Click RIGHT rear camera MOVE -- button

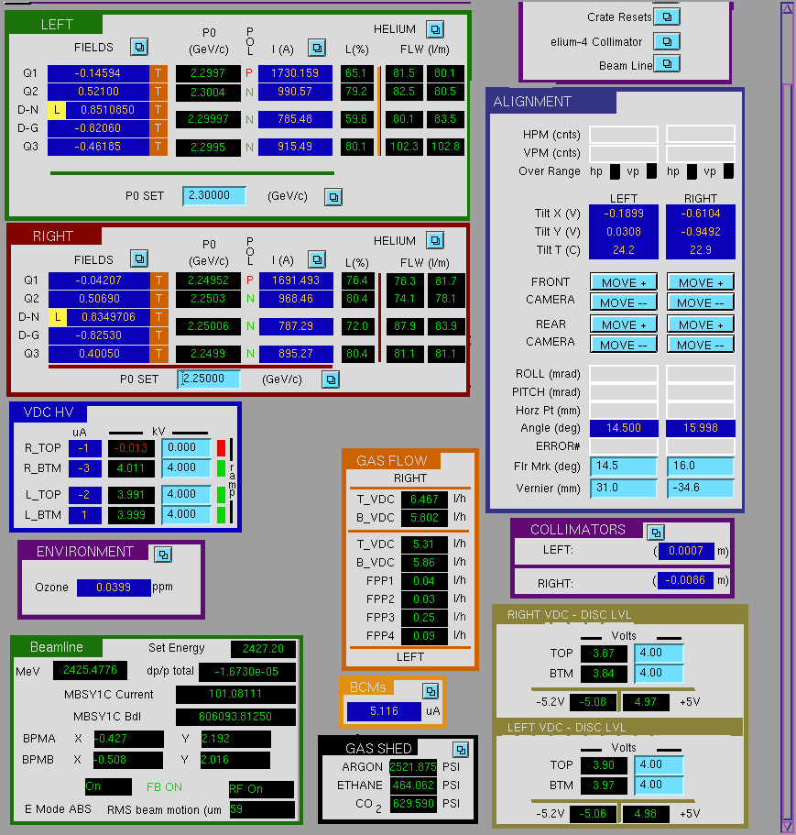click(x=701, y=344)
